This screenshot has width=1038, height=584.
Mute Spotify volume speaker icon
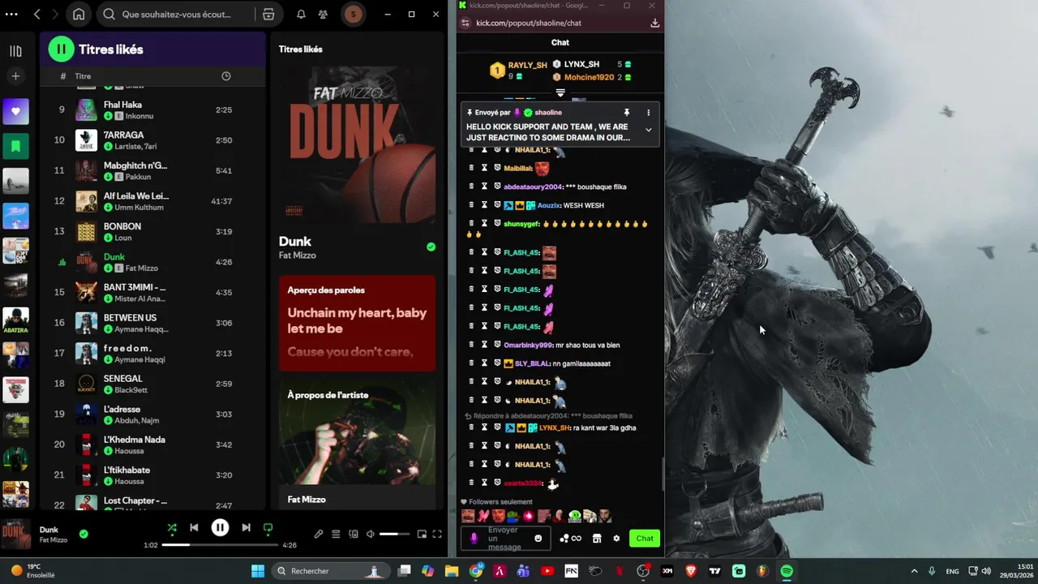(371, 534)
